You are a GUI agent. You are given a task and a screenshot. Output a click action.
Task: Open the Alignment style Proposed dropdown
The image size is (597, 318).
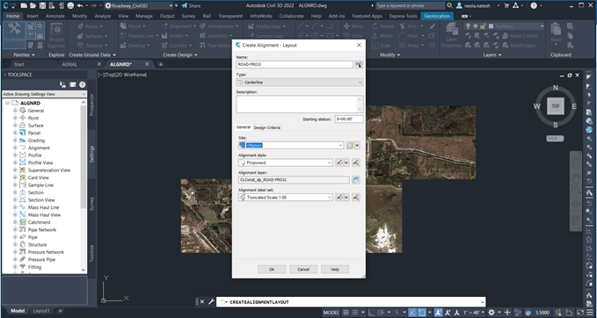[286, 163]
